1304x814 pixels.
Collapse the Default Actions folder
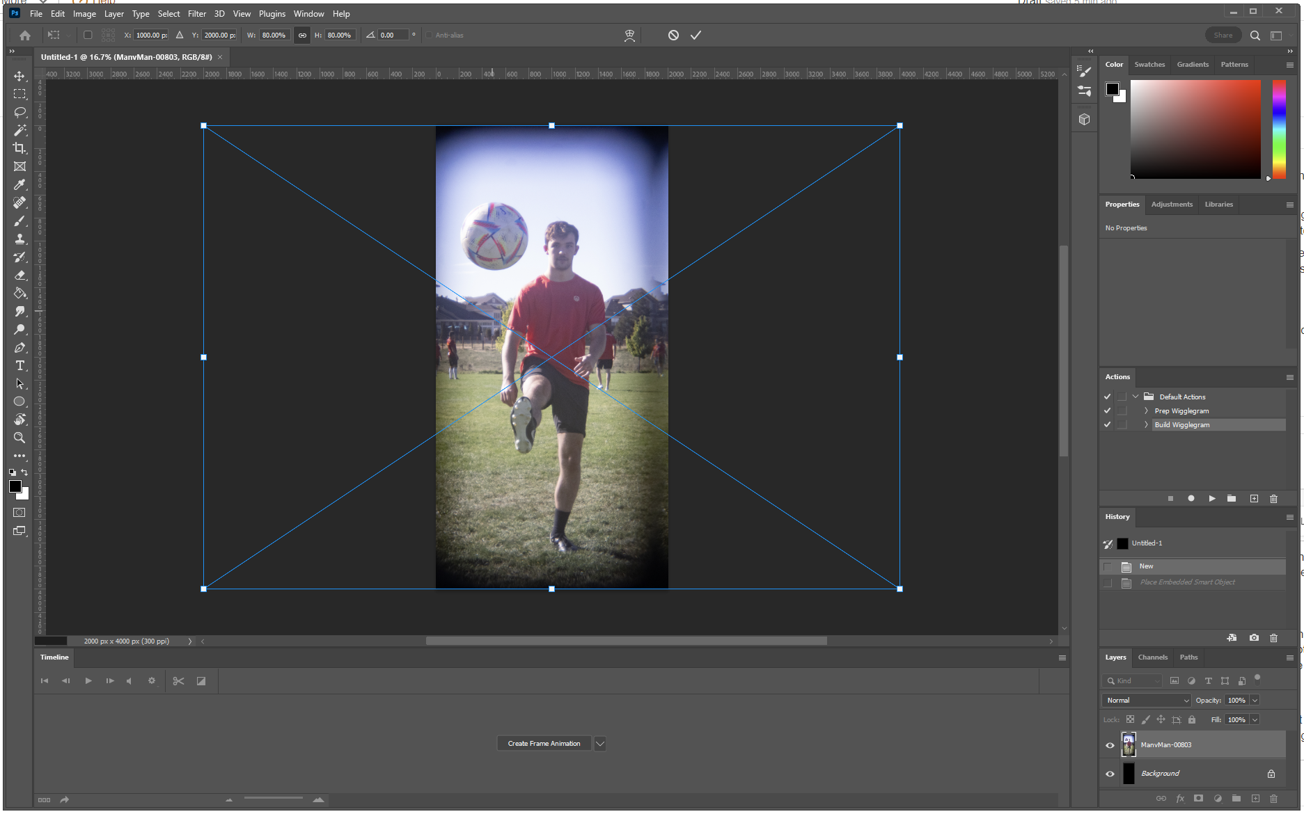click(x=1136, y=397)
